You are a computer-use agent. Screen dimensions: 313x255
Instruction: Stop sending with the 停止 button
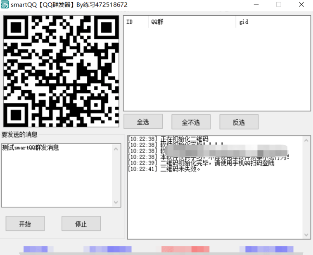pyautogui.click(x=81, y=224)
